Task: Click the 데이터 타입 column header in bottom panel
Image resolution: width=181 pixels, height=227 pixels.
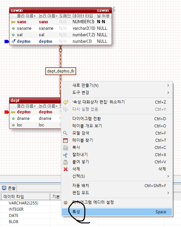Action: pyautogui.click(x=25, y=197)
